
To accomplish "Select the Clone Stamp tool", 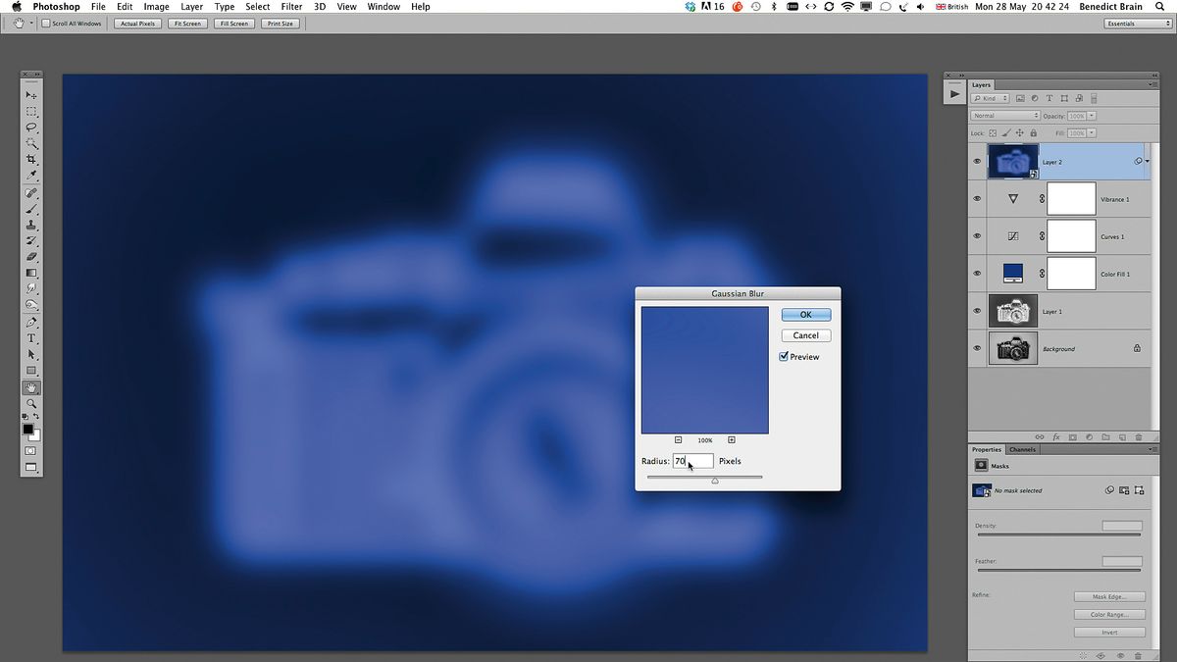I will coord(31,224).
